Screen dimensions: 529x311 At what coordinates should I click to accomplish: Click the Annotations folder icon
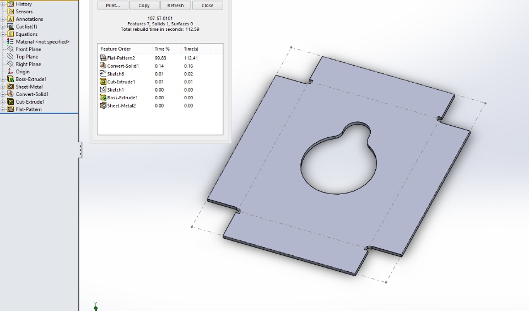[x=10, y=19]
